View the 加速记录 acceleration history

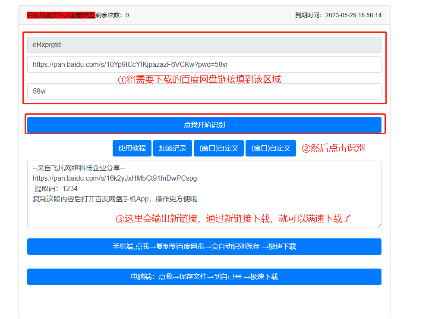(172, 148)
